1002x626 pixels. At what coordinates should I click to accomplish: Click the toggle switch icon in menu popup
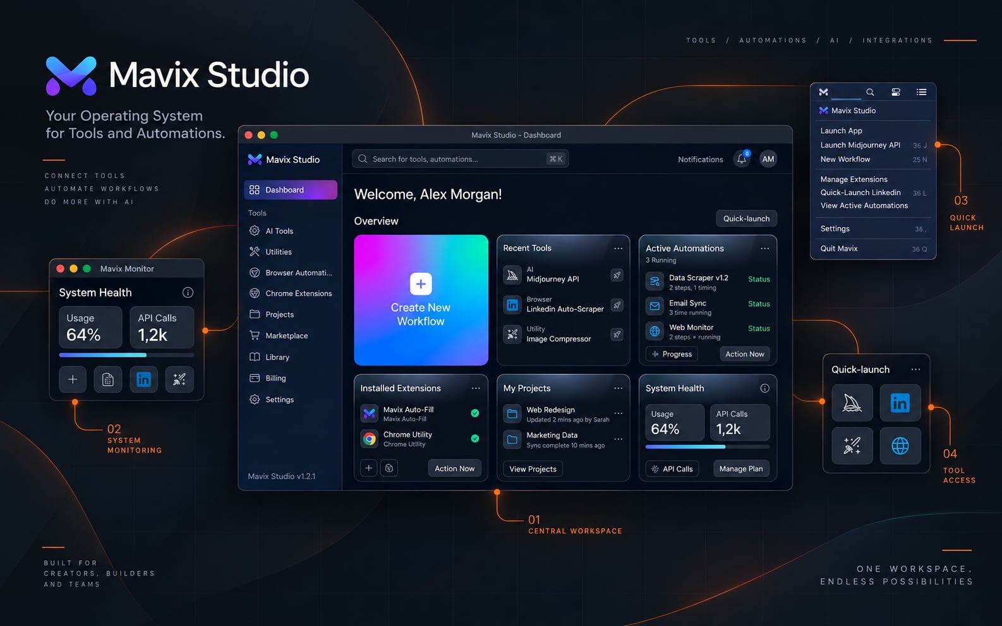[x=896, y=92]
